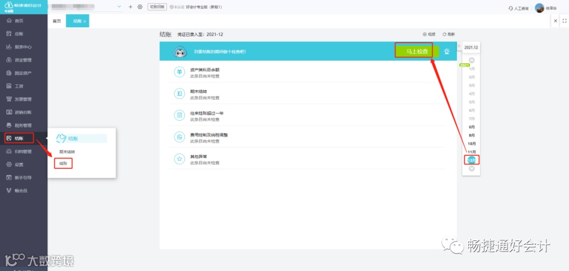Click the 费用控制及纳税调整 row text
The image size is (569, 271).
[x=209, y=135]
